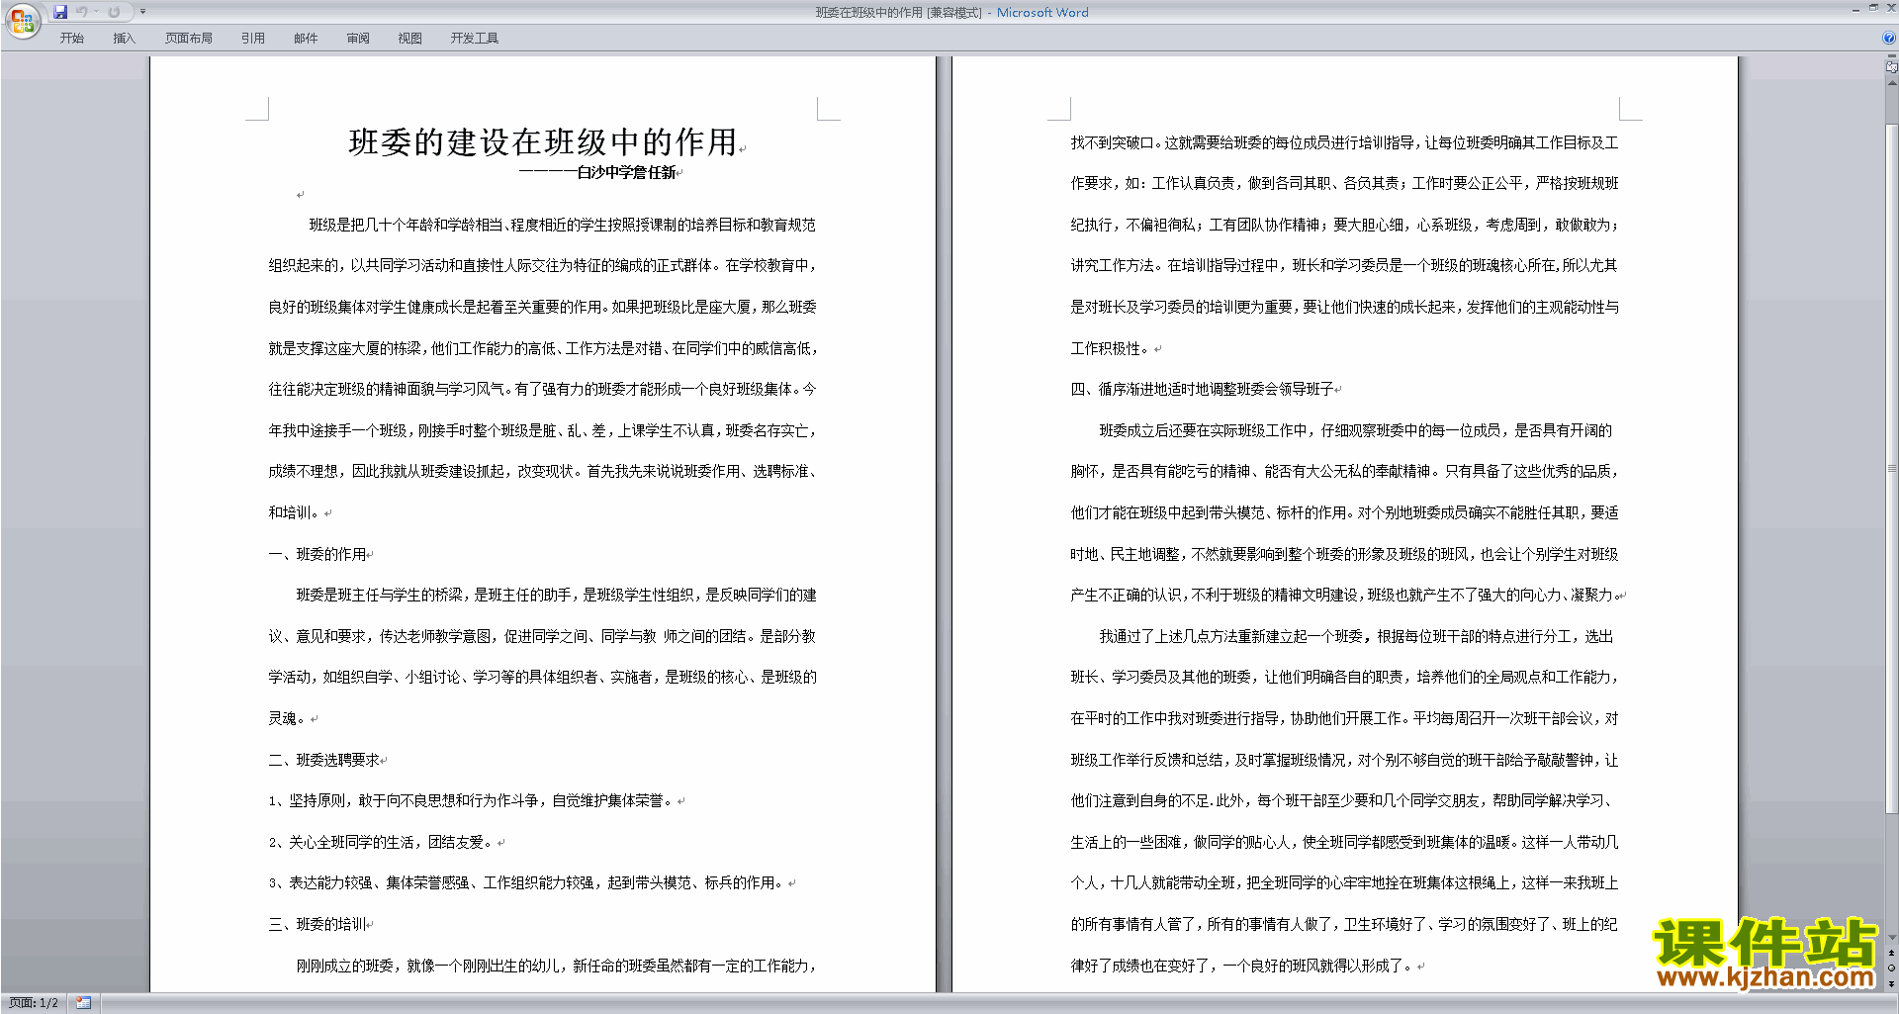
Task: Click line 2、关心全班同学的生活
Action: coord(383,842)
